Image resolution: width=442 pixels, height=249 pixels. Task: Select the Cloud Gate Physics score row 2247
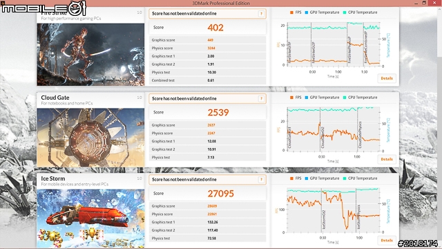click(207, 133)
